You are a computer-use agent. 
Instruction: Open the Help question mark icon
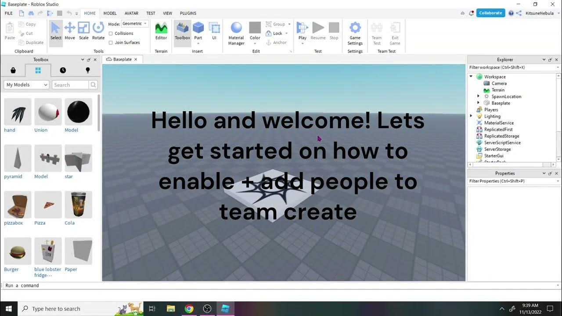(511, 13)
